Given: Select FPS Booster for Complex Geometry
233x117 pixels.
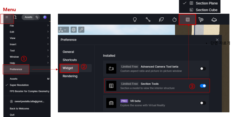Looking at the screenshot, I should (29, 91).
